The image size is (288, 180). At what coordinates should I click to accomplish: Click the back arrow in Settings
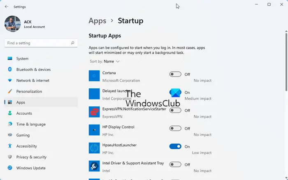pyautogui.click(x=7, y=7)
